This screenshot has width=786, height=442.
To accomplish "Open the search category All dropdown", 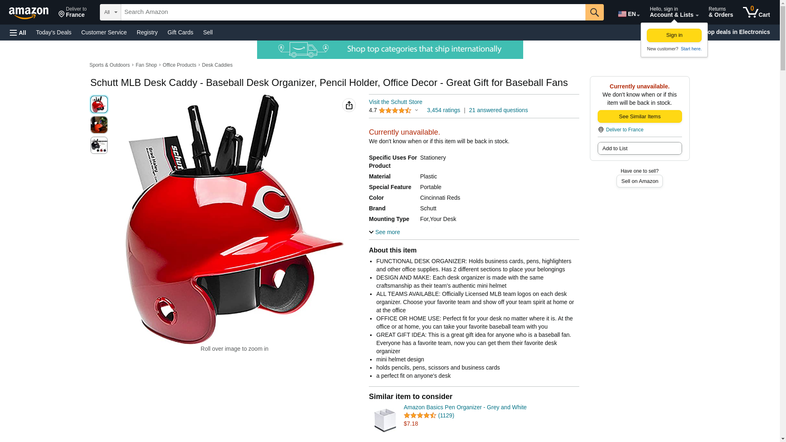I will 110,12.
